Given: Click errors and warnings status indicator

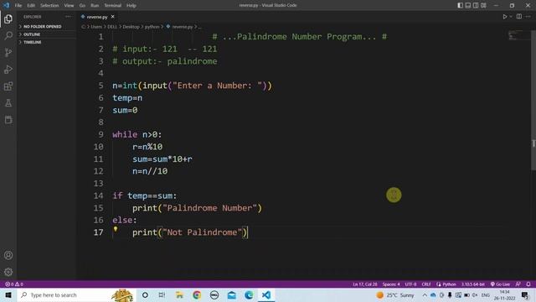Looking at the screenshot, I should pyautogui.click(x=14, y=284).
